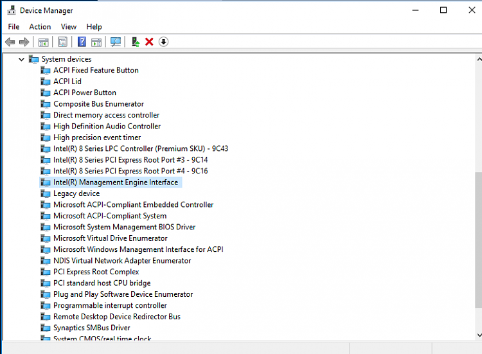The width and height of the screenshot is (482, 354).
Task: Maximize the Device Manager window
Action: pos(443,10)
